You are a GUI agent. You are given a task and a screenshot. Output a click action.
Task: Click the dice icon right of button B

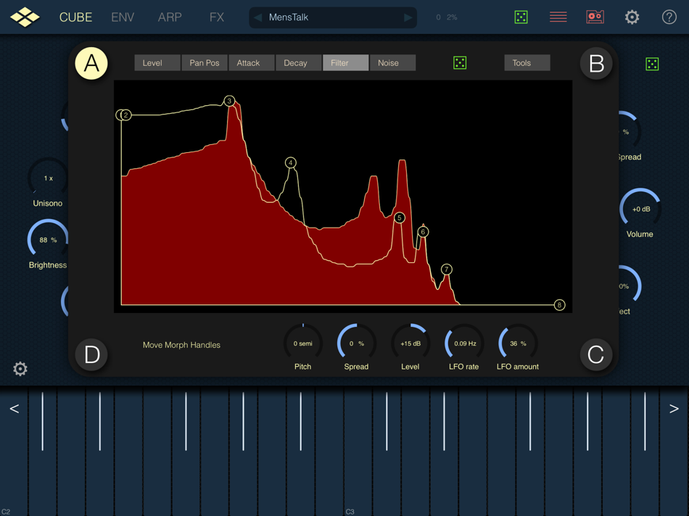click(651, 64)
